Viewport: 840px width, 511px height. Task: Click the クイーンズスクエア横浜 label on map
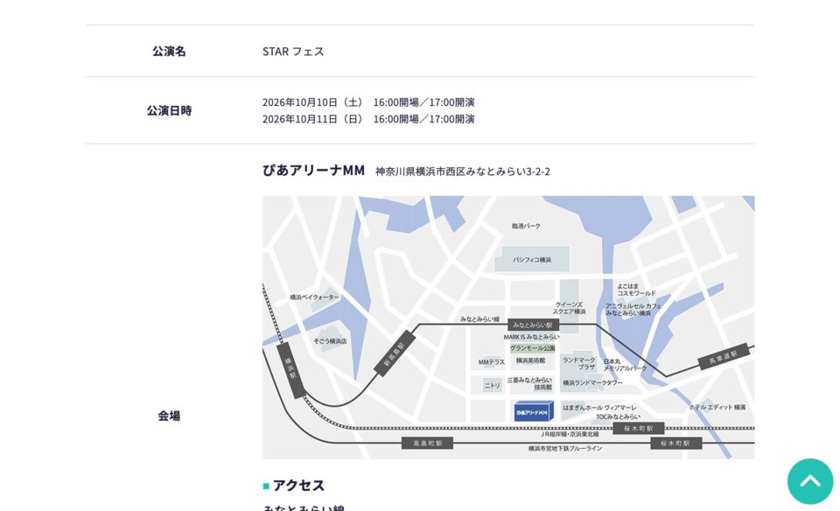569,308
